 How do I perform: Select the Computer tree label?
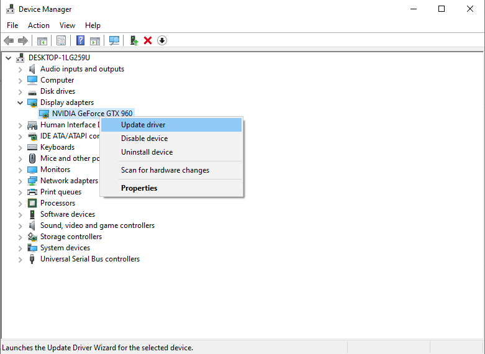coord(57,80)
